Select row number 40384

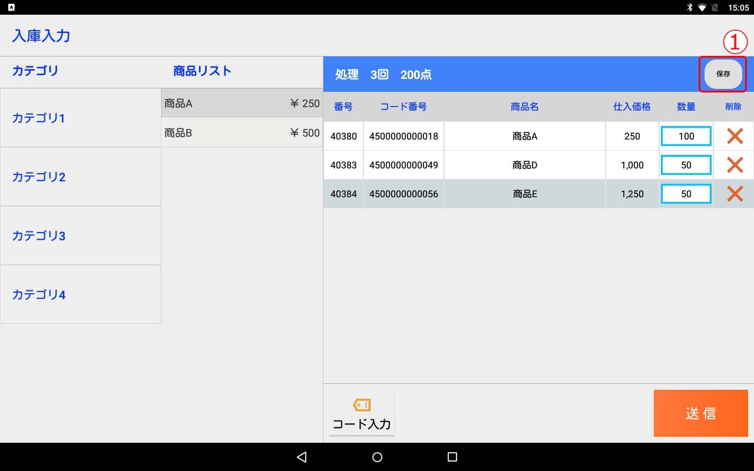click(x=343, y=194)
